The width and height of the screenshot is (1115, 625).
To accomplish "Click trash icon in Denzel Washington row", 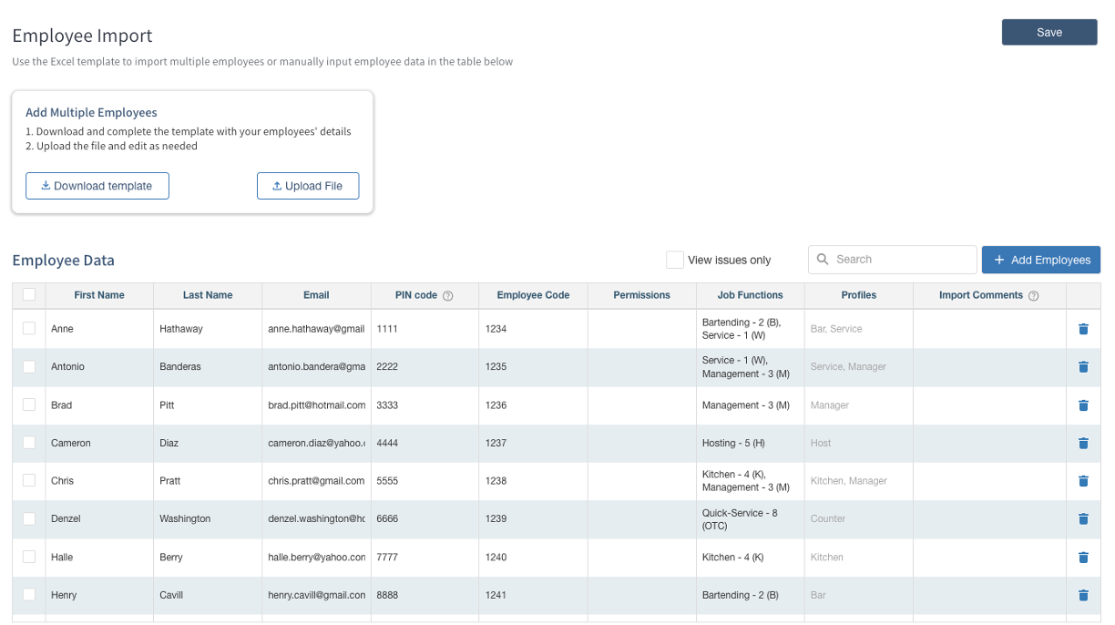I will (1083, 519).
